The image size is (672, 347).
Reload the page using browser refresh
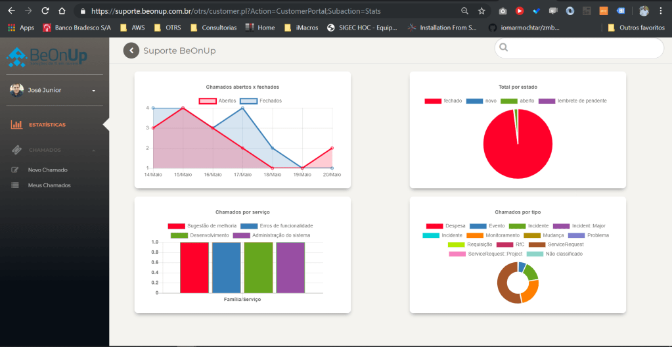pyautogui.click(x=45, y=11)
